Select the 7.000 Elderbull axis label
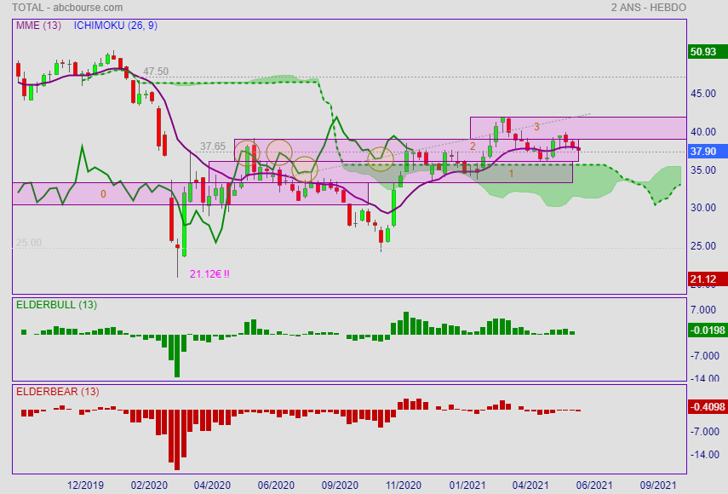The image size is (728, 494). tap(703, 310)
